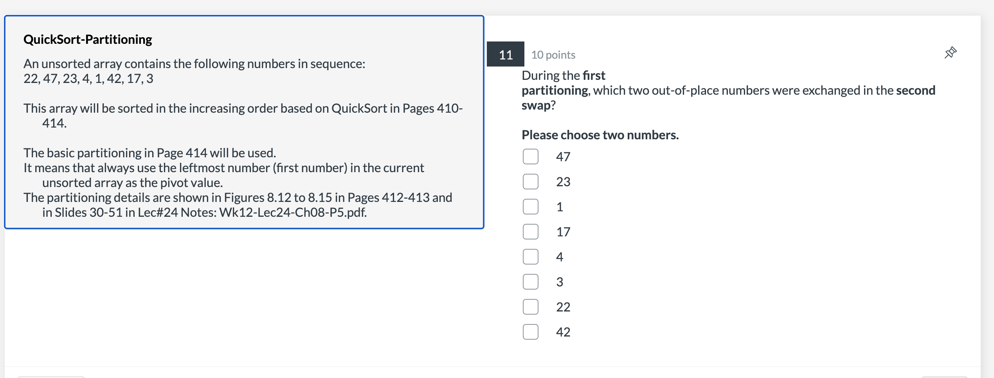
Task: Choose the checkbox next to 22
Action: [531, 307]
